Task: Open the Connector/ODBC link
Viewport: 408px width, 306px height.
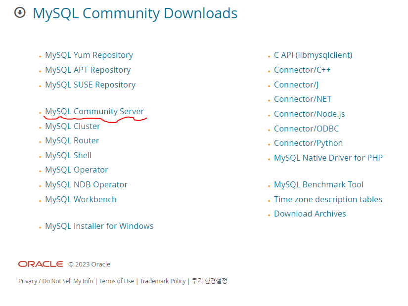Action: 306,129
